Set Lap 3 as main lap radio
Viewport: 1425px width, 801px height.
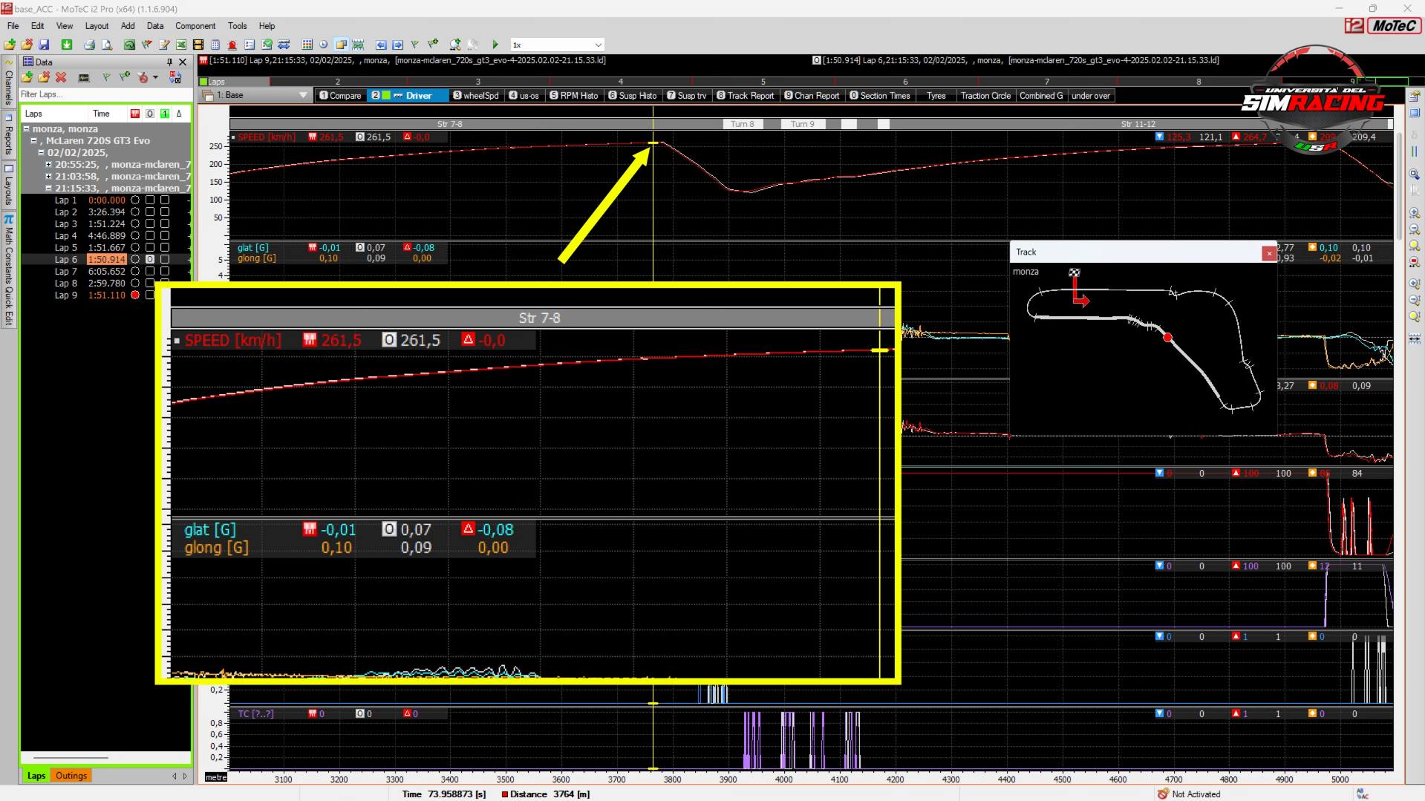135,223
